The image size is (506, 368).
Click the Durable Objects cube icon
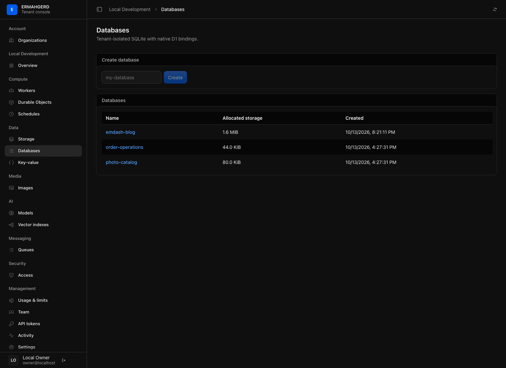pyautogui.click(x=11, y=102)
